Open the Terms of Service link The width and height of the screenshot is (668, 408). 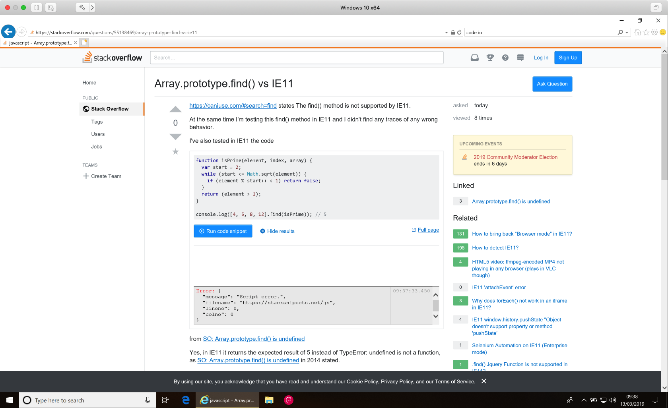click(454, 382)
